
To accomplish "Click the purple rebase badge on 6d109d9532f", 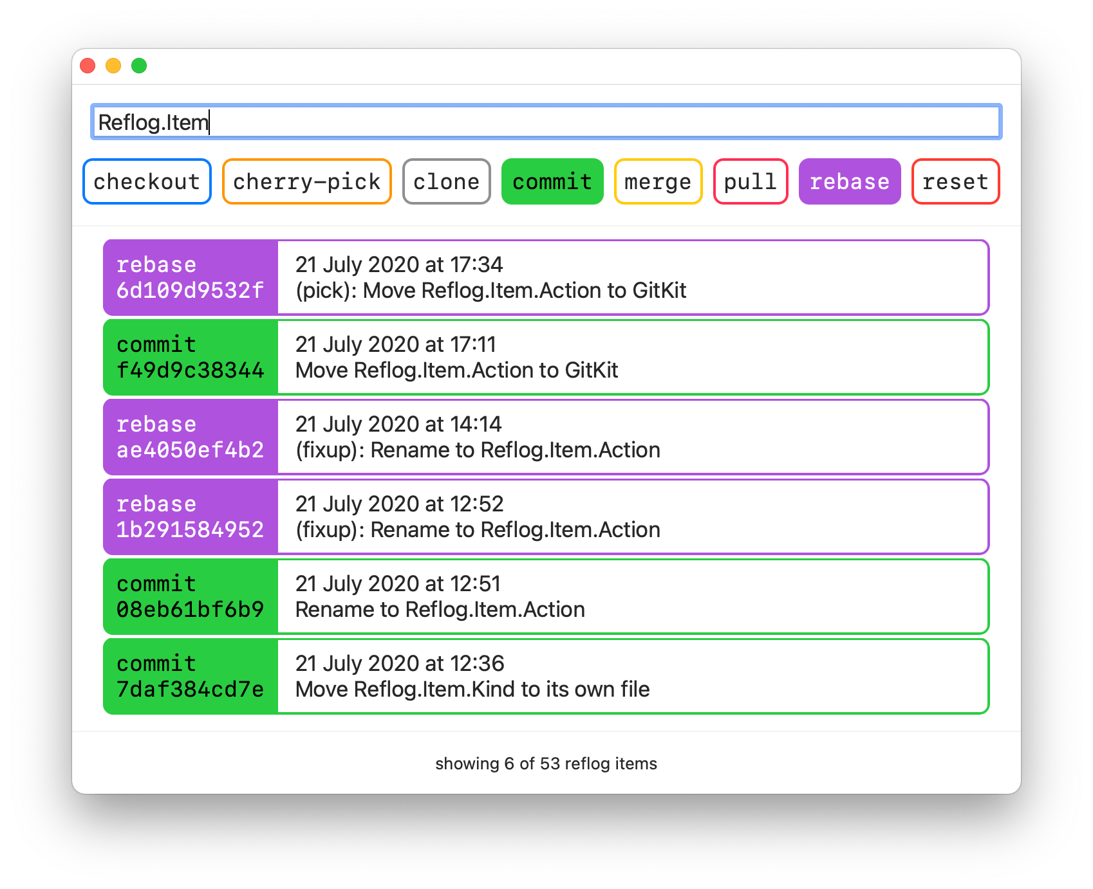I will pos(189,277).
